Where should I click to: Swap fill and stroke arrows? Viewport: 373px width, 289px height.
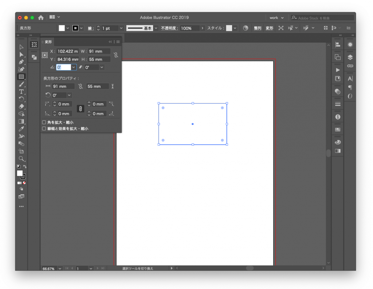click(x=25, y=166)
